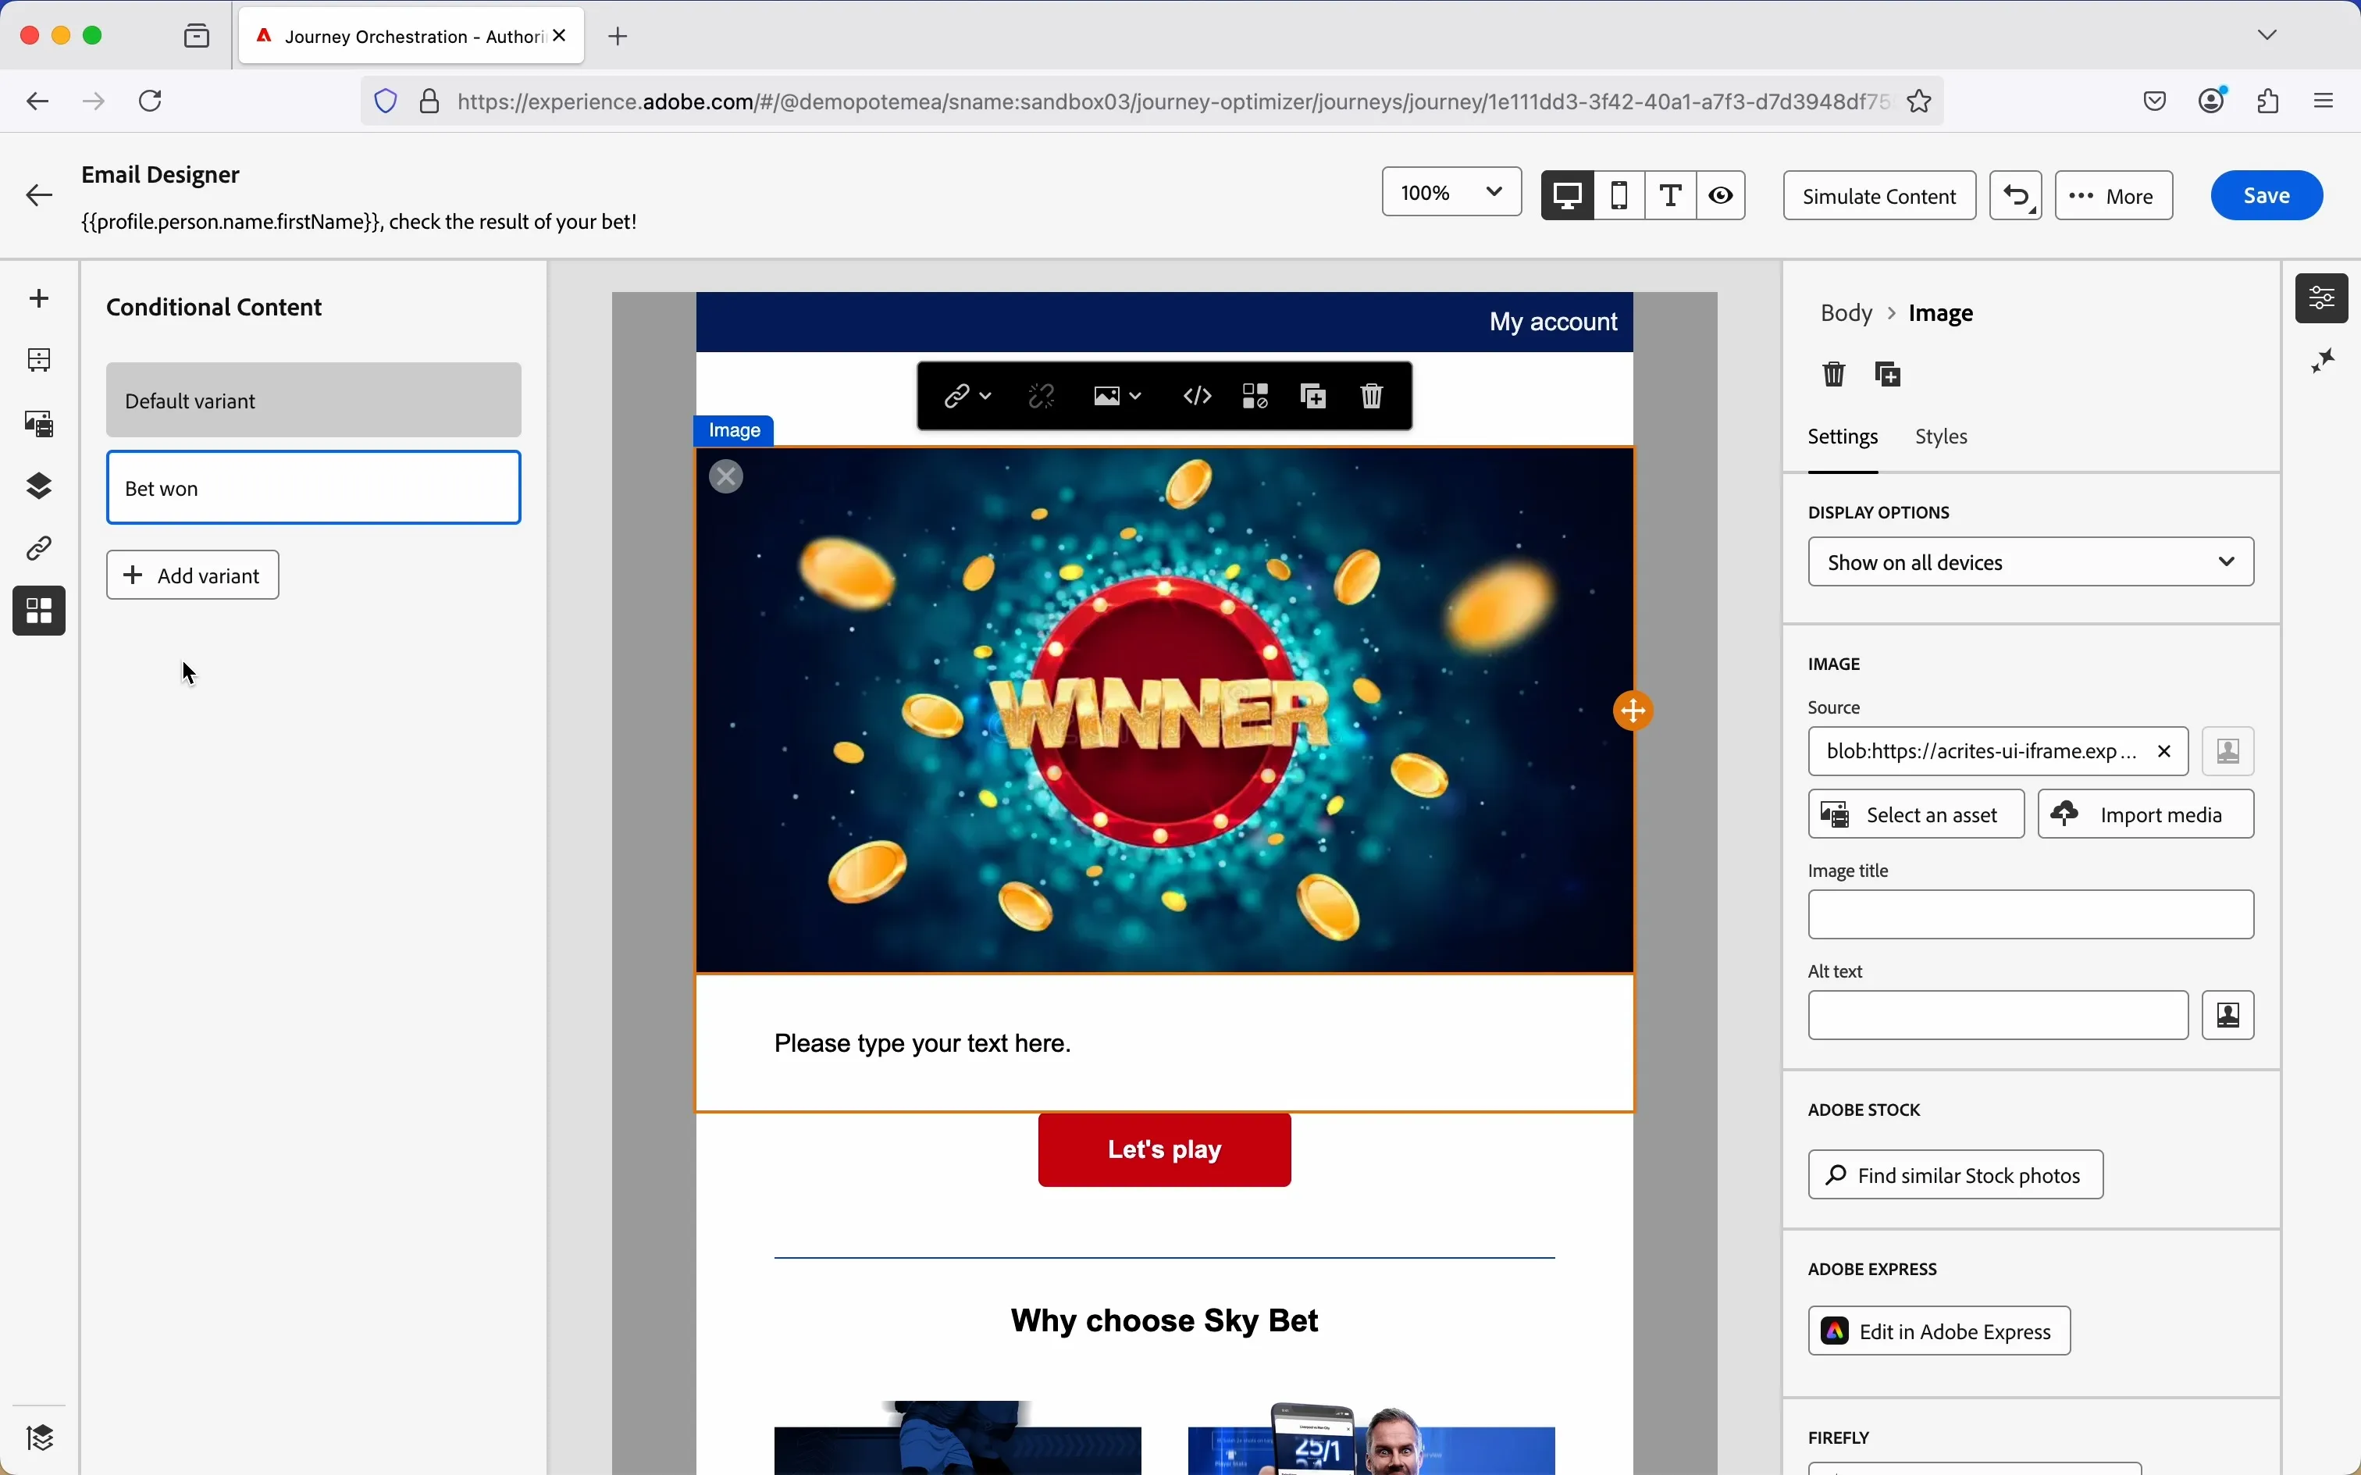2361x1475 pixels.
Task: Switch to plain text view mode
Action: tap(1672, 195)
